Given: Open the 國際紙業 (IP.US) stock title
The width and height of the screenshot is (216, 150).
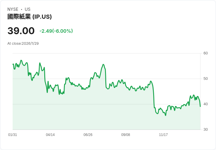Looking at the screenshot, I should [29, 17].
